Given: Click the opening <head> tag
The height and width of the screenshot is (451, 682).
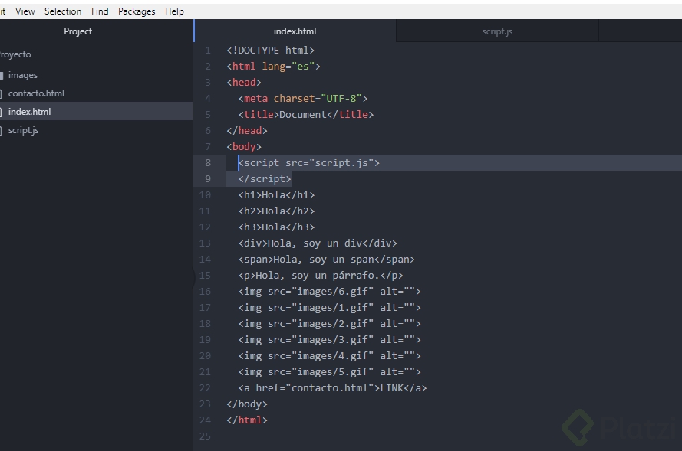Looking at the screenshot, I should [244, 83].
